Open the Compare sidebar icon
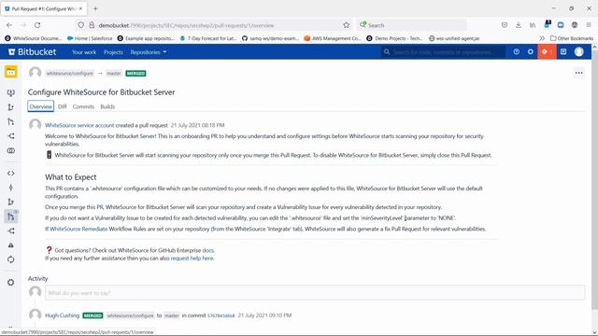 10,150
